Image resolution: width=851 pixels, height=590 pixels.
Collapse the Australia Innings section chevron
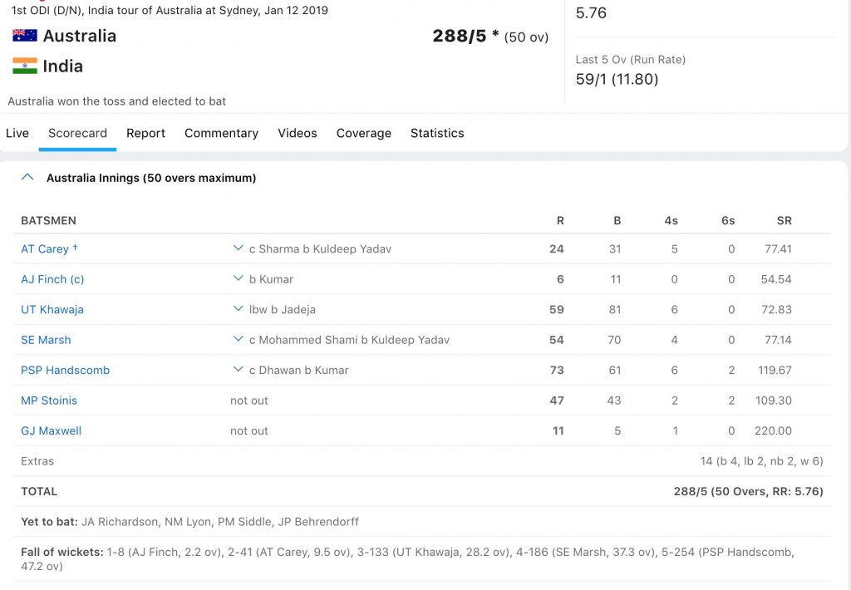pyautogui.click(x=27, y=177)
